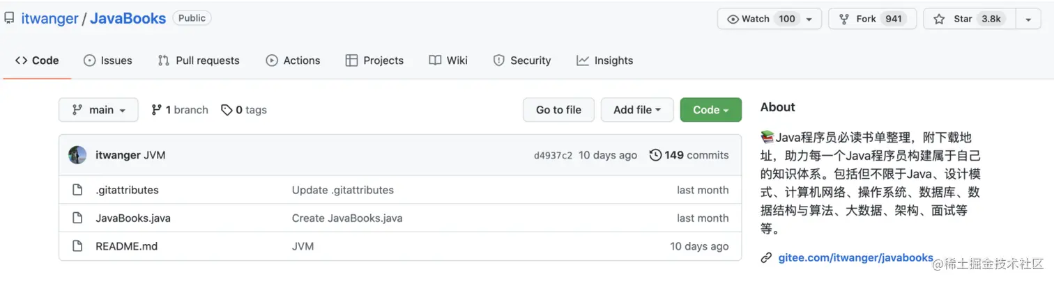1054x281 pixels.
Task: Click the file icon for README.md
Action: tap(78, 246)
